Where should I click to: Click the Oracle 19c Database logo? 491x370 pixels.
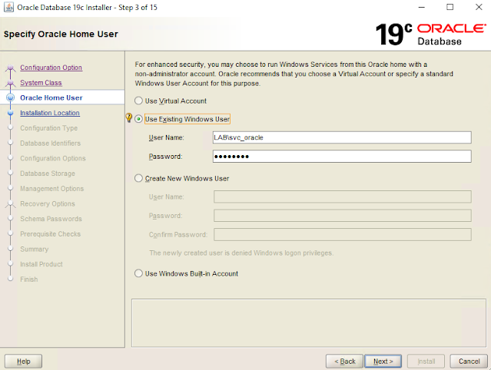pyautogui.click(x=431, y=35)
